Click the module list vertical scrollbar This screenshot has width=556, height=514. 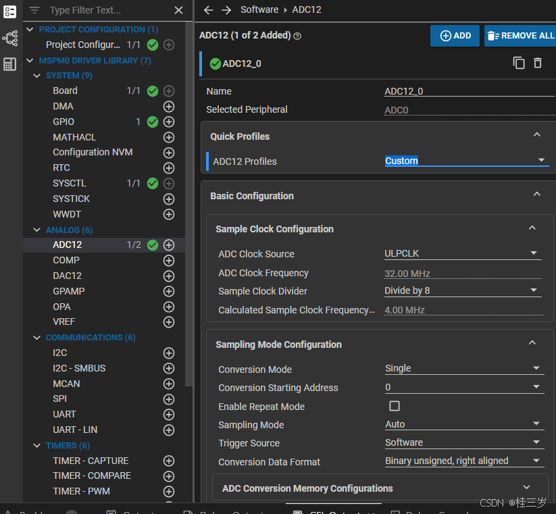[189, 204]
